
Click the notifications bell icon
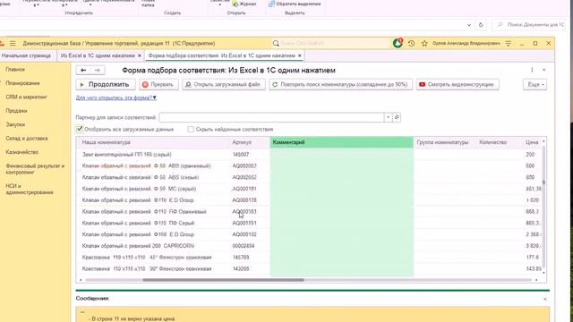pos(398,43)
